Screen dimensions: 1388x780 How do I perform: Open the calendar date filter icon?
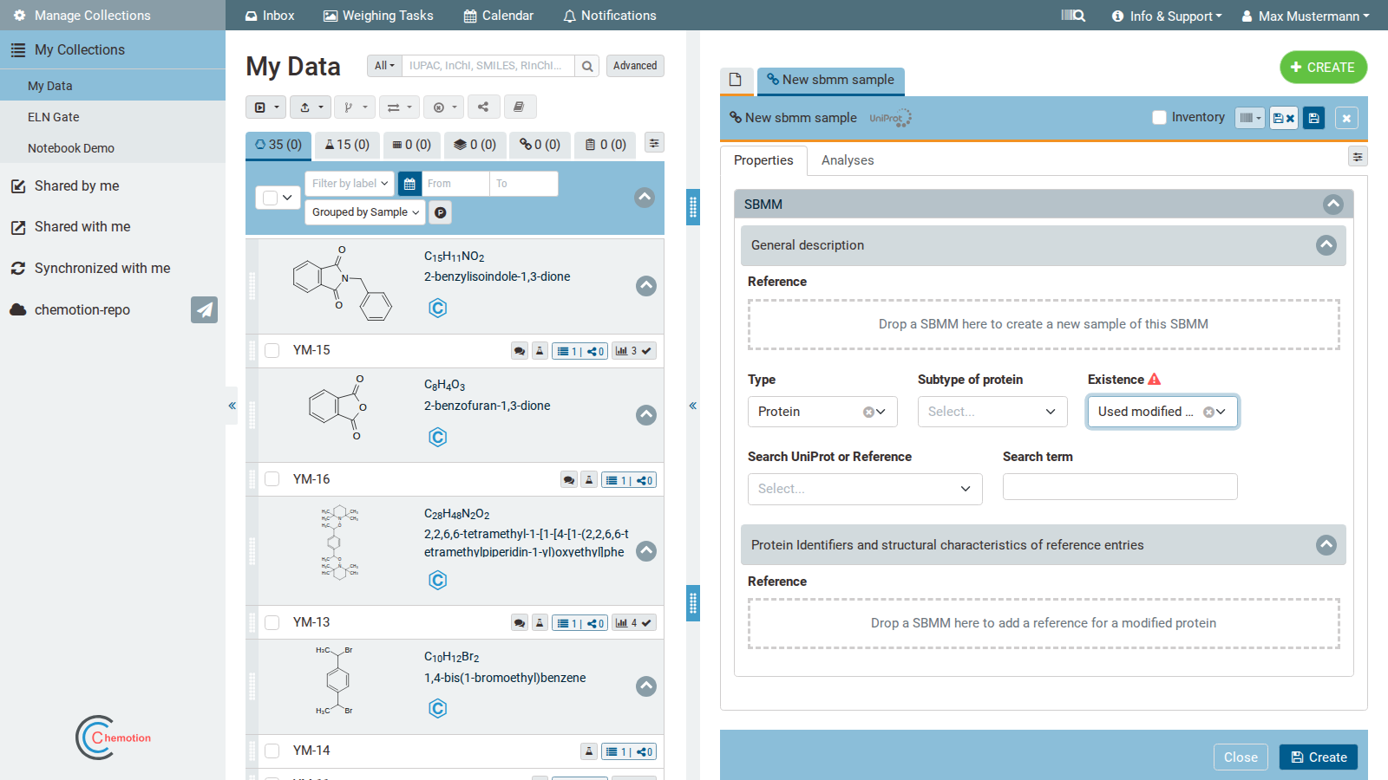(409, 184)
